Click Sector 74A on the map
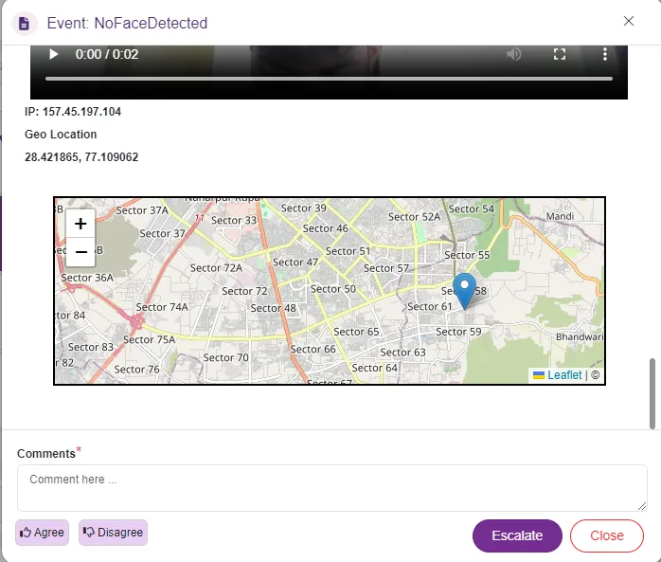The width and height of the screenshot is (661, 562). click(x=162, y=307)
